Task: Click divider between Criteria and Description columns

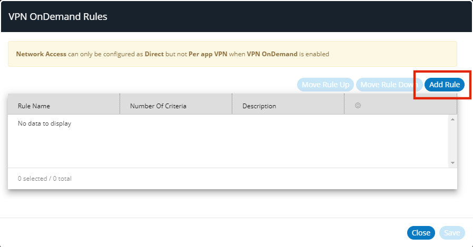Action: point(232,104)
